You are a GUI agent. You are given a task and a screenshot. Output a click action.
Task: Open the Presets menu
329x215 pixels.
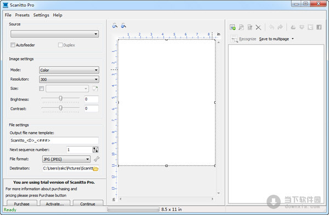pyautogui.click(x=22, y=15)
